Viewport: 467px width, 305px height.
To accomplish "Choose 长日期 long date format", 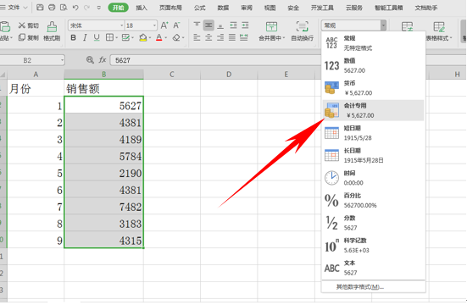I will (x=374, y=155).
